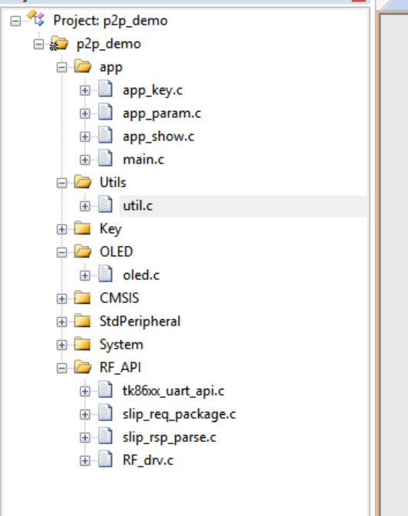Expand the Key folder group

tap(62, 229)
